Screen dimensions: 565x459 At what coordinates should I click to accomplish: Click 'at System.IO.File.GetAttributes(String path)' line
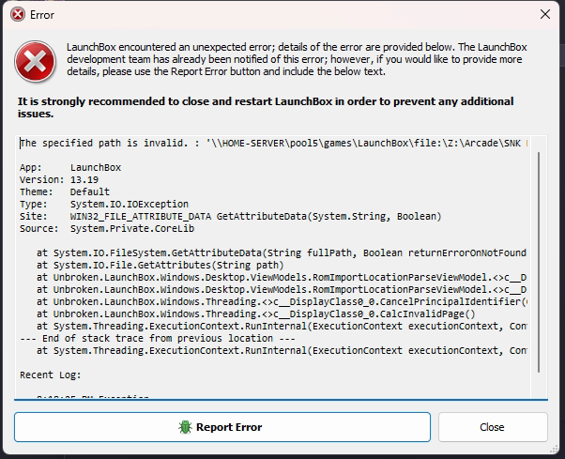coord(160,265)
